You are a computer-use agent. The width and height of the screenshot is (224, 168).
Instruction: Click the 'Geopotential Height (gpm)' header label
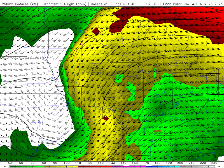64,4
